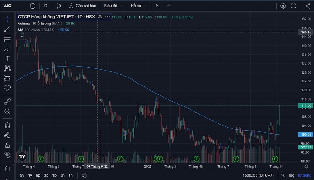Open the Fibonacci retracement tools
Viewport: 314px width, 180px height.
click(x=7, y=38)
